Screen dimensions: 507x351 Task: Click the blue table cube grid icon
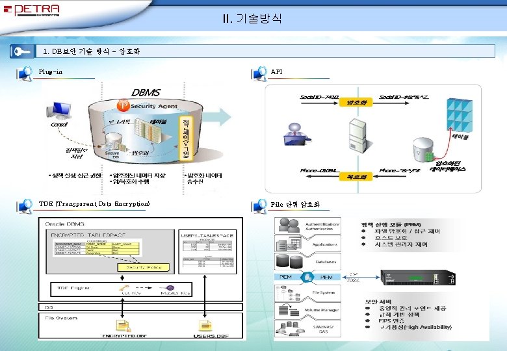[x=460, y=115]
